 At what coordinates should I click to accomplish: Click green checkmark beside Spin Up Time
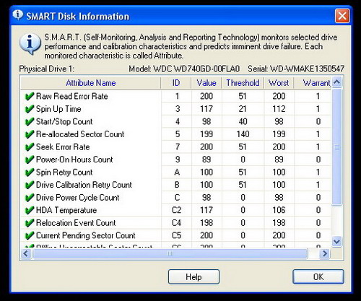point(30,109)
